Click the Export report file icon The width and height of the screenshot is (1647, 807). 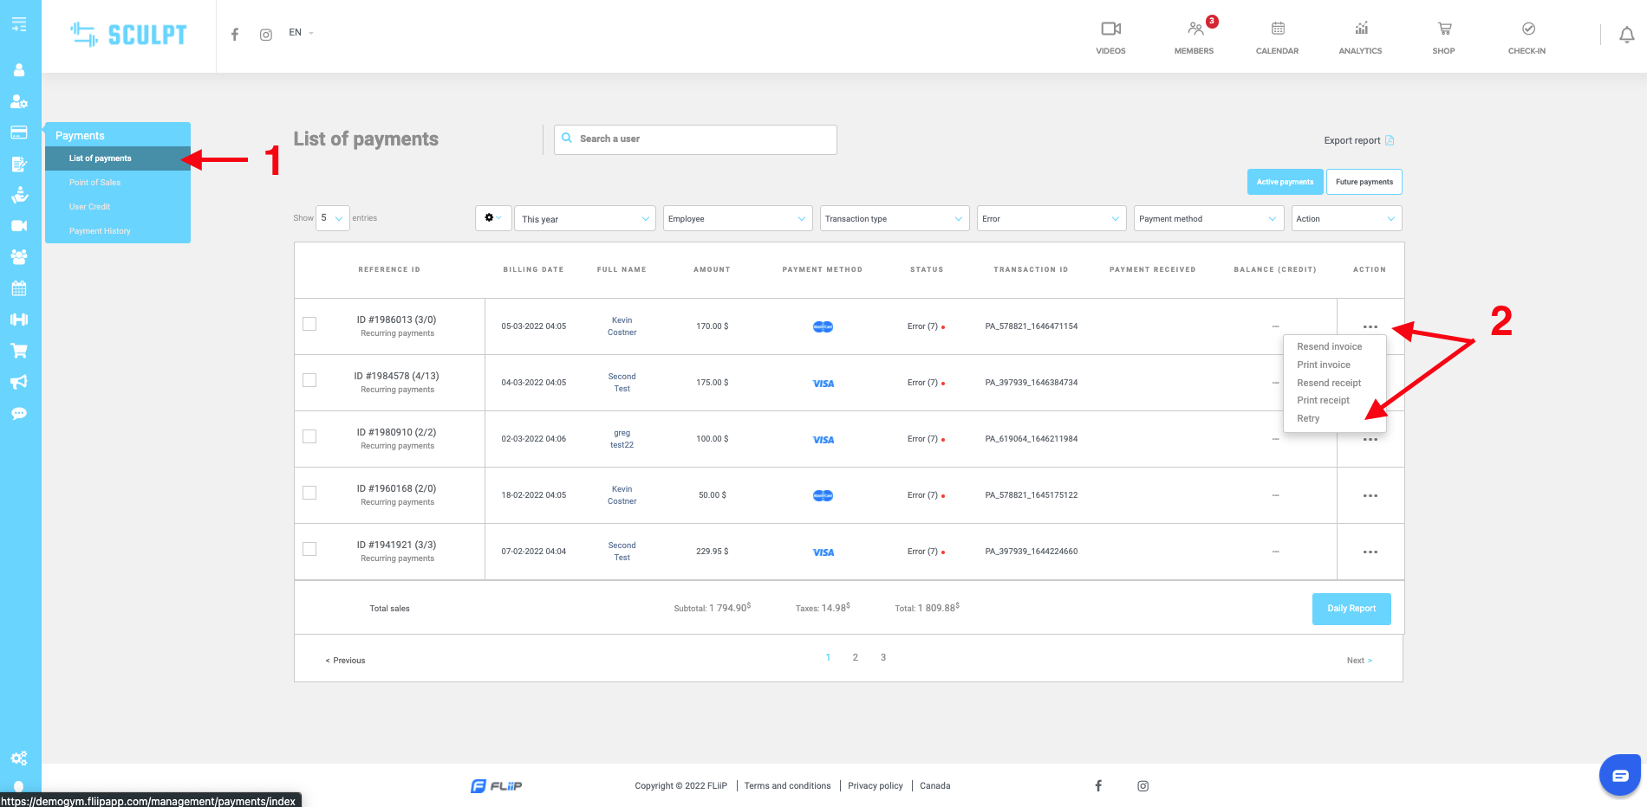pyautogui.click(x=1390, y=140)
